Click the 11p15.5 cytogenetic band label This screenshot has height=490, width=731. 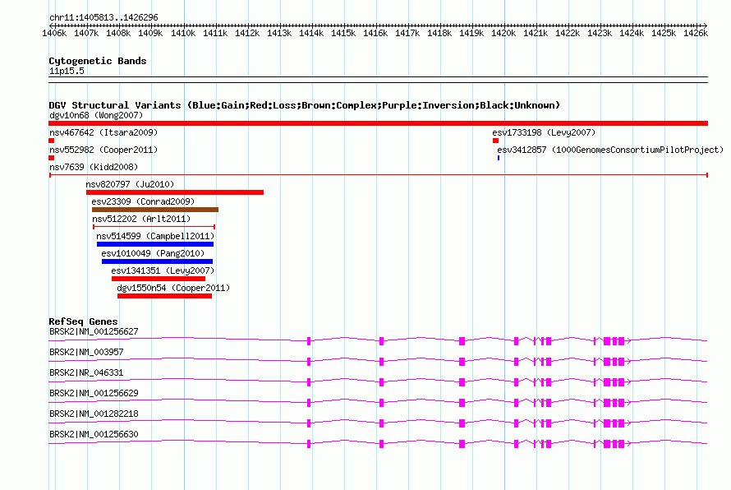[67, 71]
